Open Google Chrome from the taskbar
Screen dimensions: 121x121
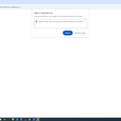click(x=38, y=119)
